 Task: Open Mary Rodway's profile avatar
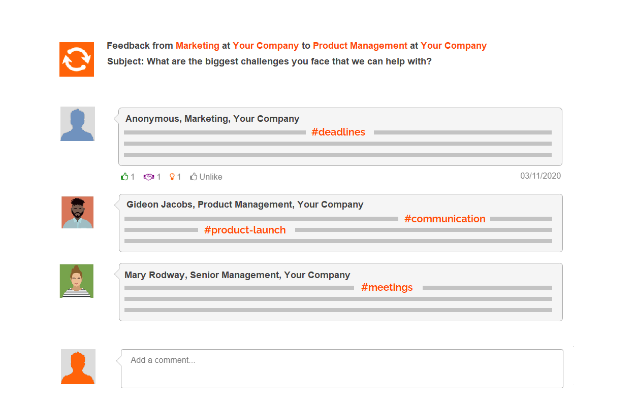pos(77,281)
